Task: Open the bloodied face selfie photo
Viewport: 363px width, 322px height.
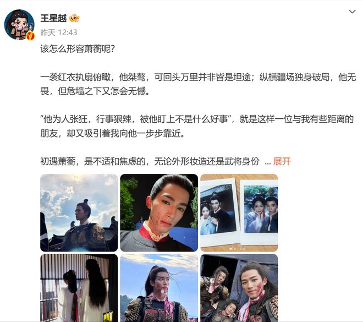Action: coord(159,212)
